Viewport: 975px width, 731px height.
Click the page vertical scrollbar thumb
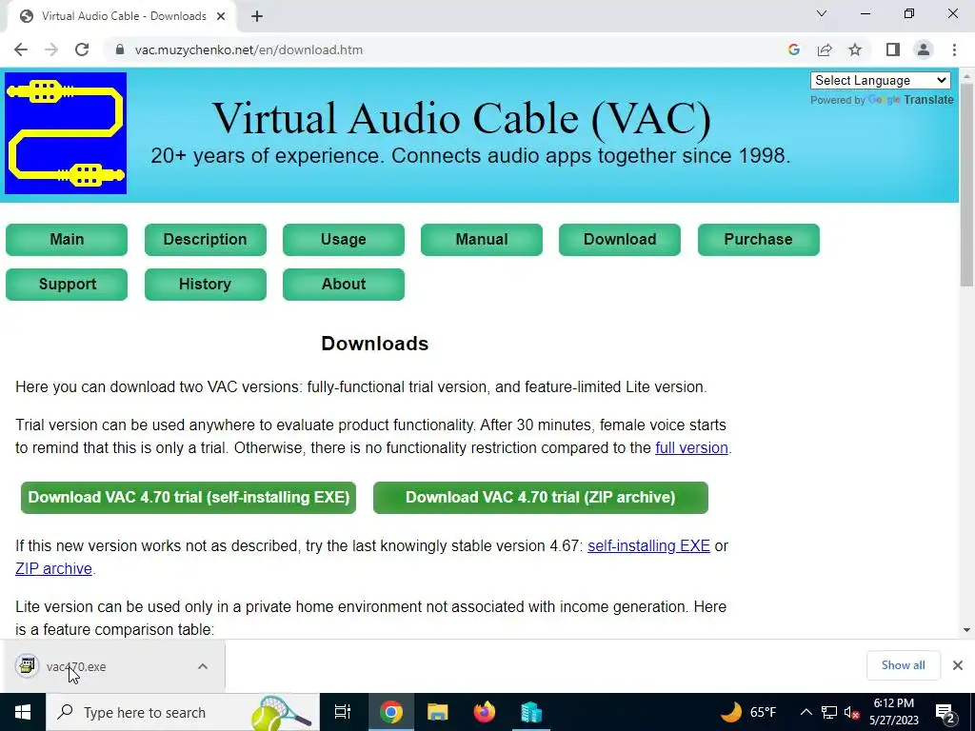[966, 187]
